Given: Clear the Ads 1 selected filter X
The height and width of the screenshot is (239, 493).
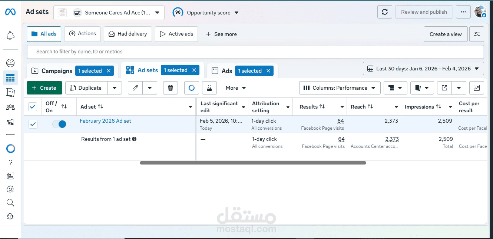Looking at the screenshot, I should 268,71.
